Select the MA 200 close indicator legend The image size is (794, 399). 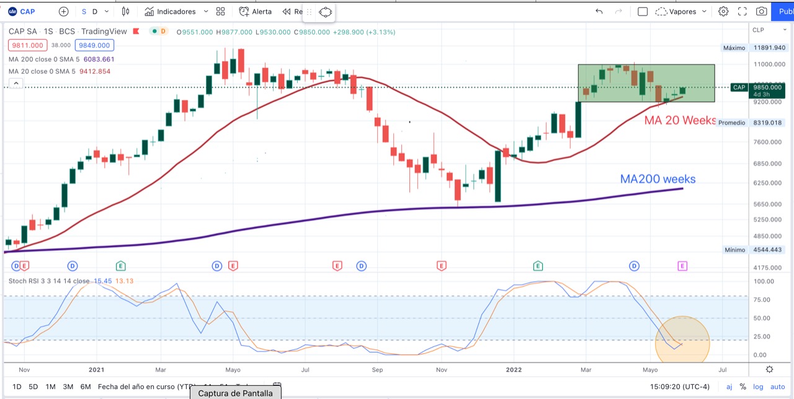click(61, 59)
